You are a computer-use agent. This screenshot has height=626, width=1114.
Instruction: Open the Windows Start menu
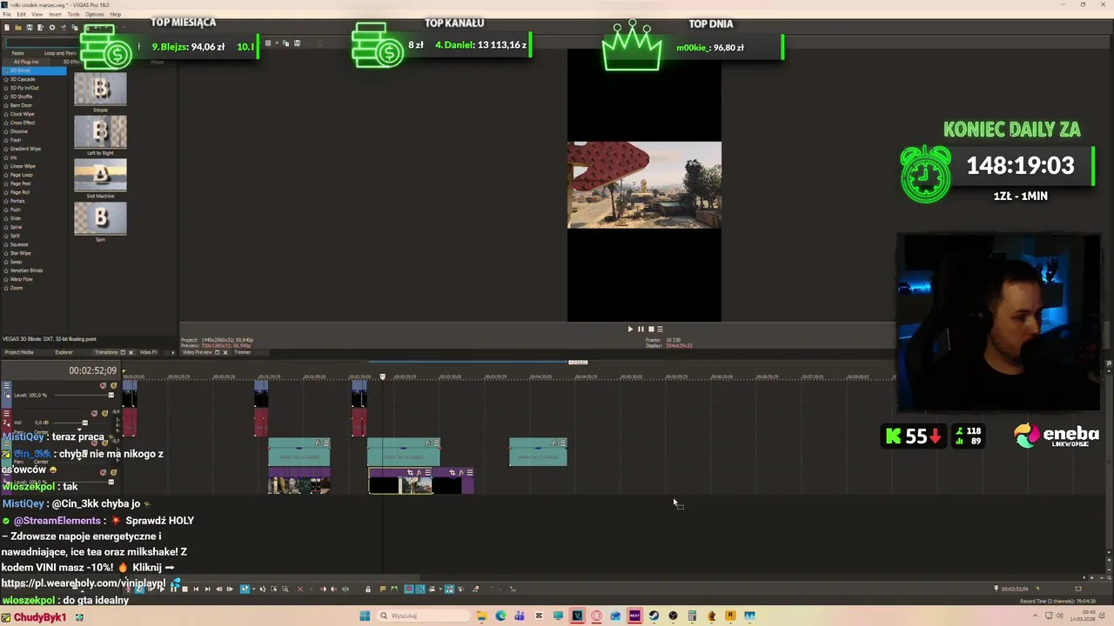(365, 616)
